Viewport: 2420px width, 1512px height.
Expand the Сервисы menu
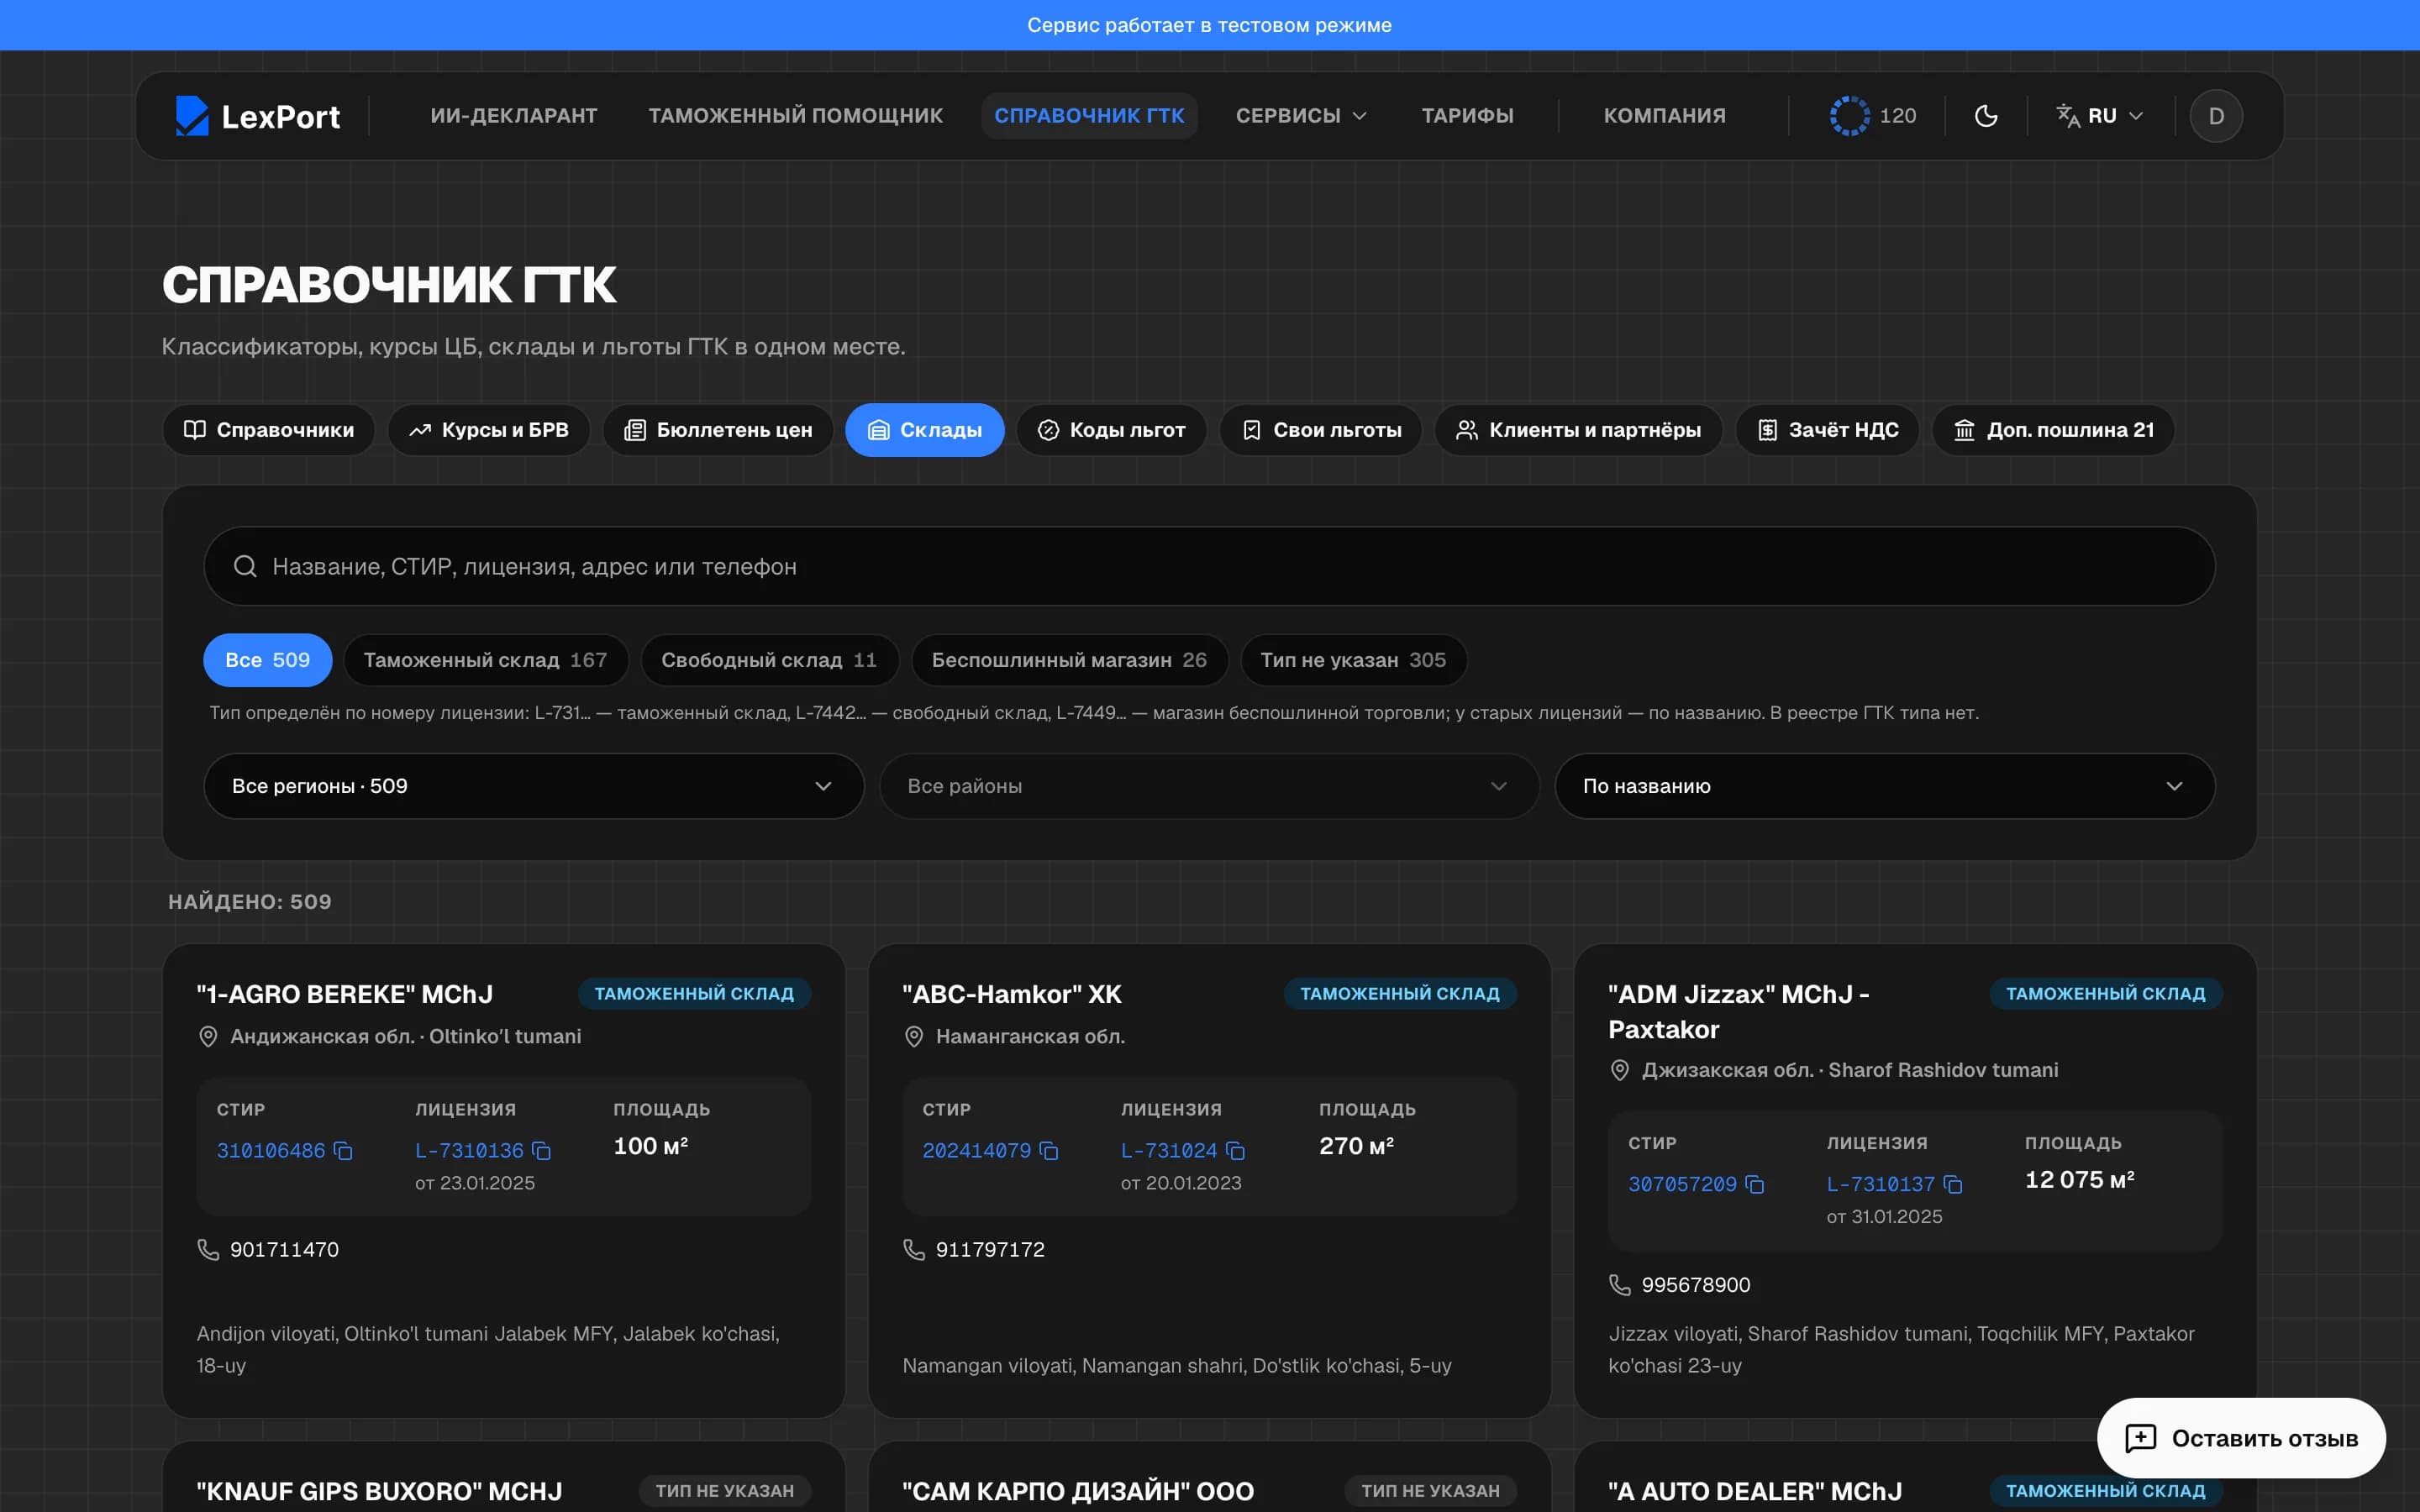(1301, 116)
